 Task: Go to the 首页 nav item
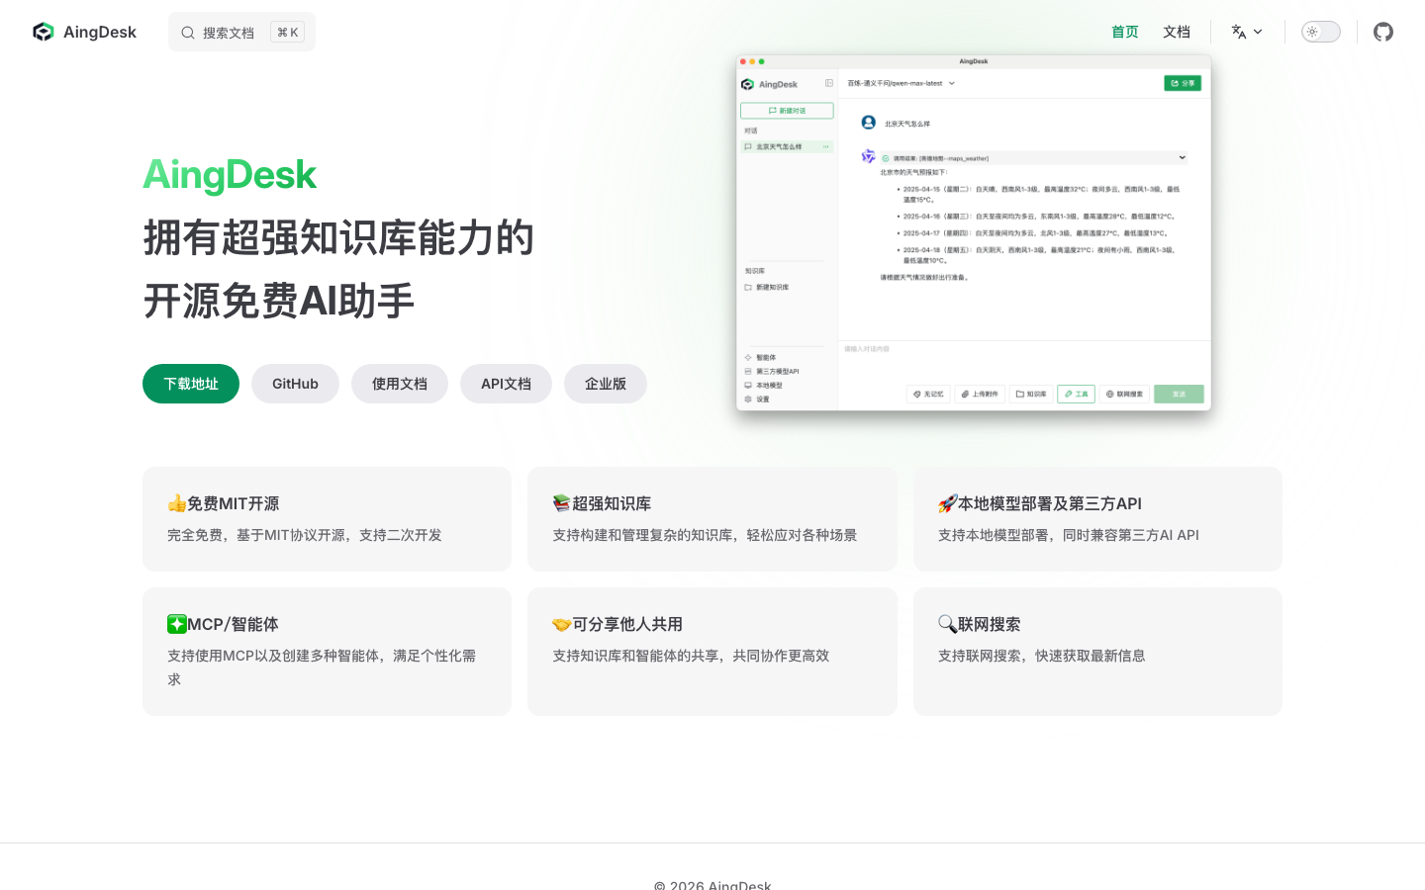click(x=1125, y=32)
